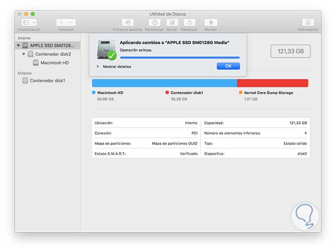Click the APPLE SSD drive icon in sidebar
The width and height of the screenshot is (336, 252).
tap(25, 46)
